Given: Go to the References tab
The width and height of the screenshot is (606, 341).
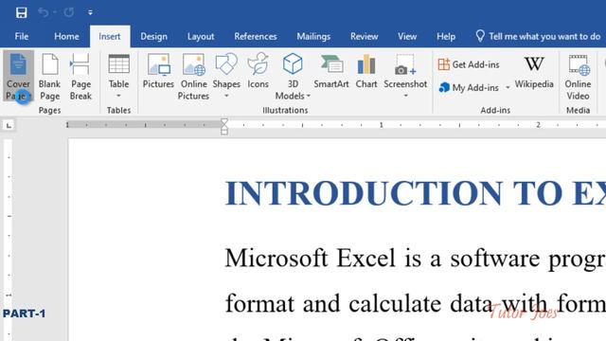Looking at the screenshot, I should (256, 36).
